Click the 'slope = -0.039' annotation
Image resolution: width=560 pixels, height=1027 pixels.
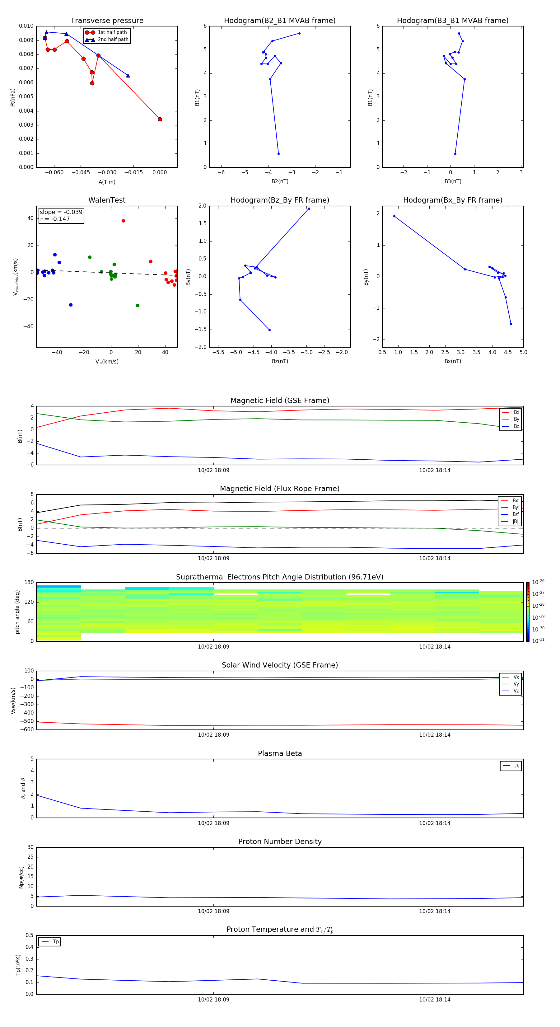pyautogui.click(x=61, y=212)
